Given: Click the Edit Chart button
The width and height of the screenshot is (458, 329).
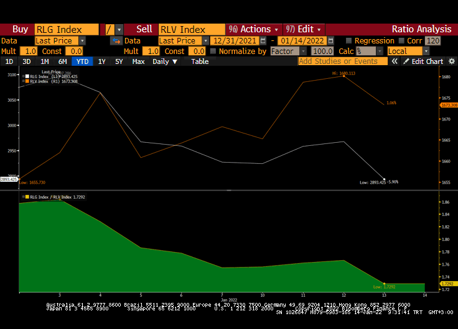Looking at the screenshot, I should (423, 61).
